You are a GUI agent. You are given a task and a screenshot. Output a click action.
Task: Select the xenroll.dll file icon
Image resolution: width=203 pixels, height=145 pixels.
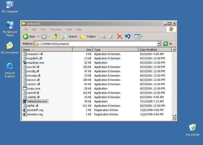(x=25, y=93)
